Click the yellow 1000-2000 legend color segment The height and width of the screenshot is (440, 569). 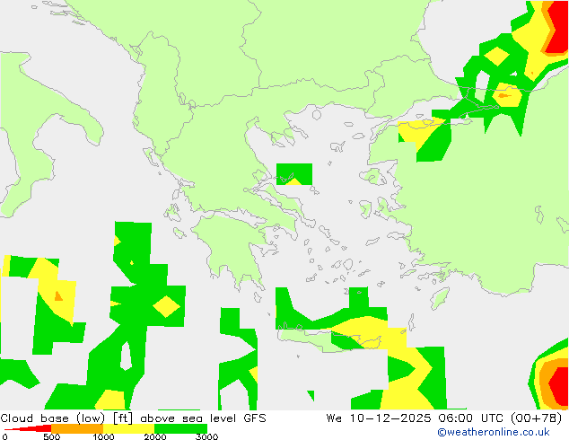coord(129,428)
